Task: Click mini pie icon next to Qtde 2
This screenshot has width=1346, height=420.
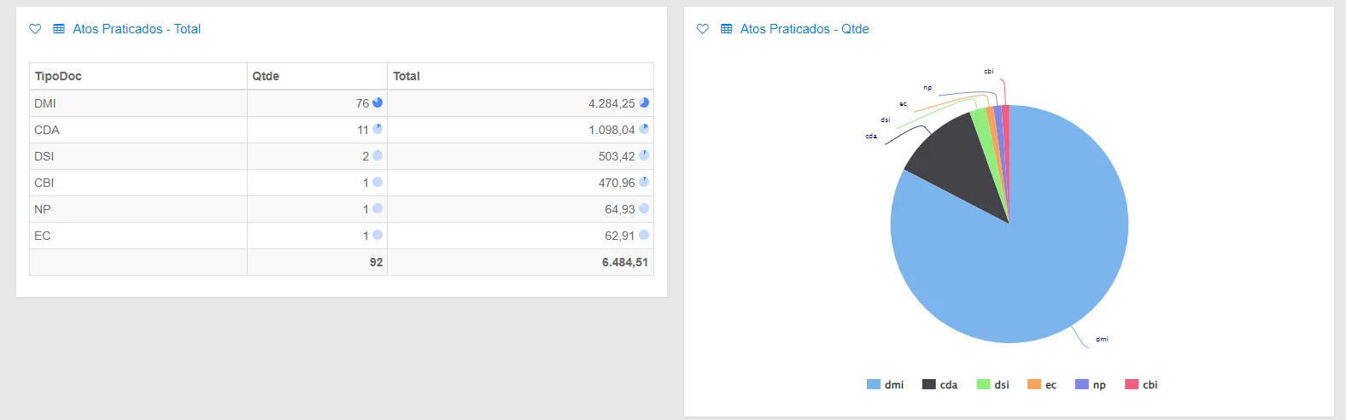Action: (377, 155)
